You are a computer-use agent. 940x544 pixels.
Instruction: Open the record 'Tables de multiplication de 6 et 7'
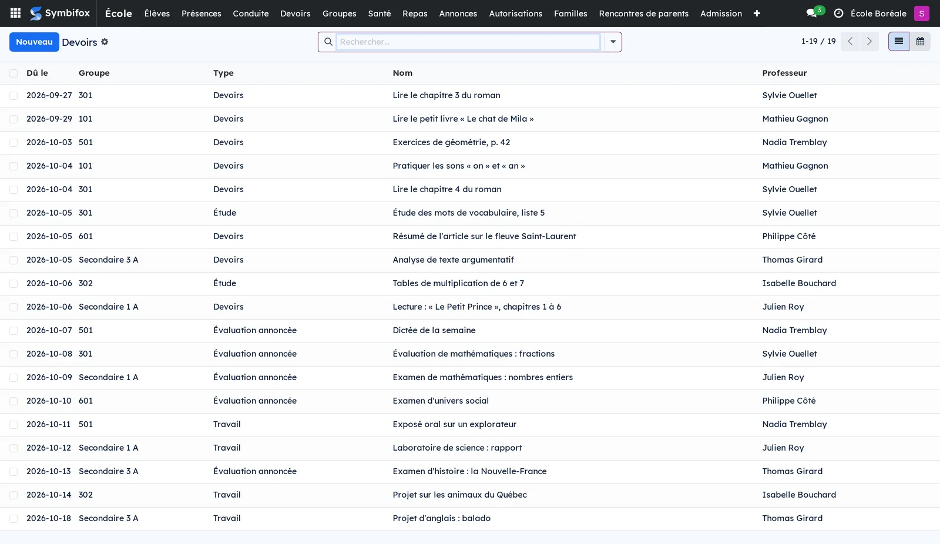[x=458, y=283]
